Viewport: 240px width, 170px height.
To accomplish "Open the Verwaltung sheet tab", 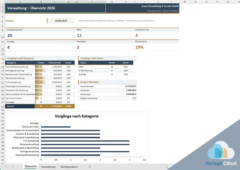I will coord(48,167).
